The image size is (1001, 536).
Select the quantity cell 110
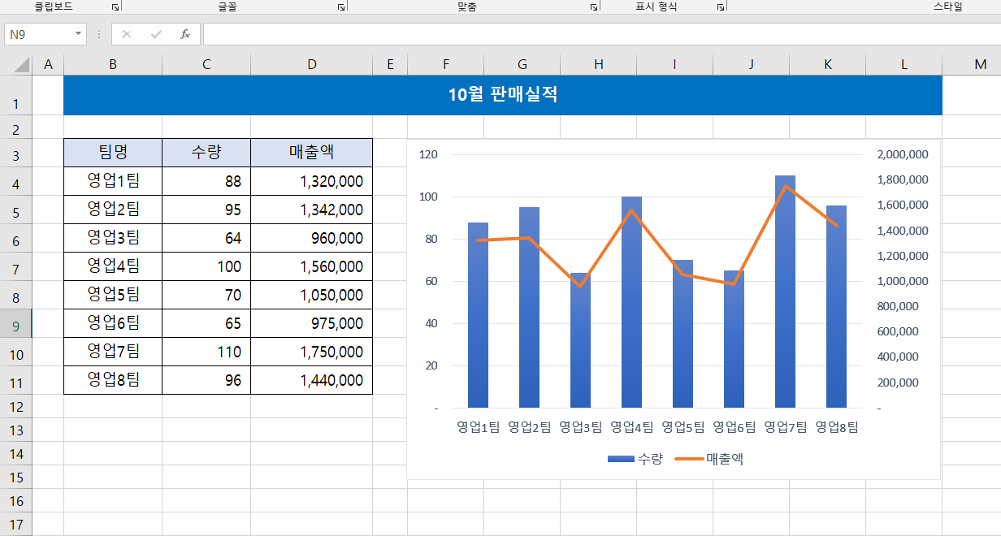tap(206, 352)
